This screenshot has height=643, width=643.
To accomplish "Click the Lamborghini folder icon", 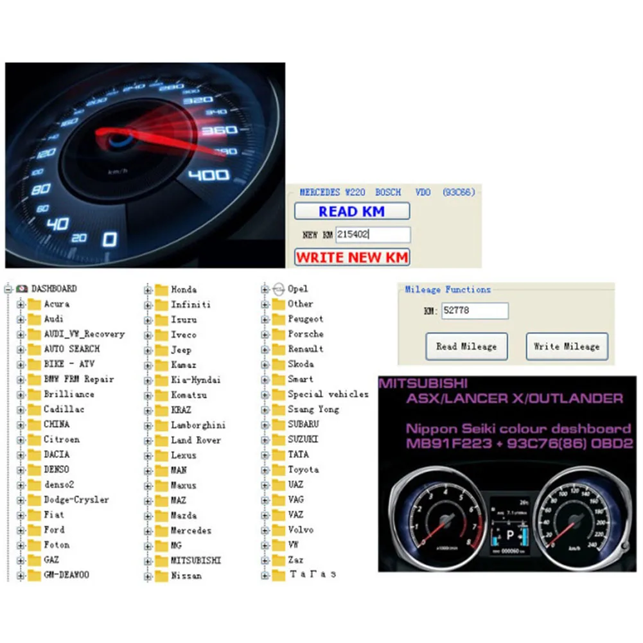I will tap(162, 426).
